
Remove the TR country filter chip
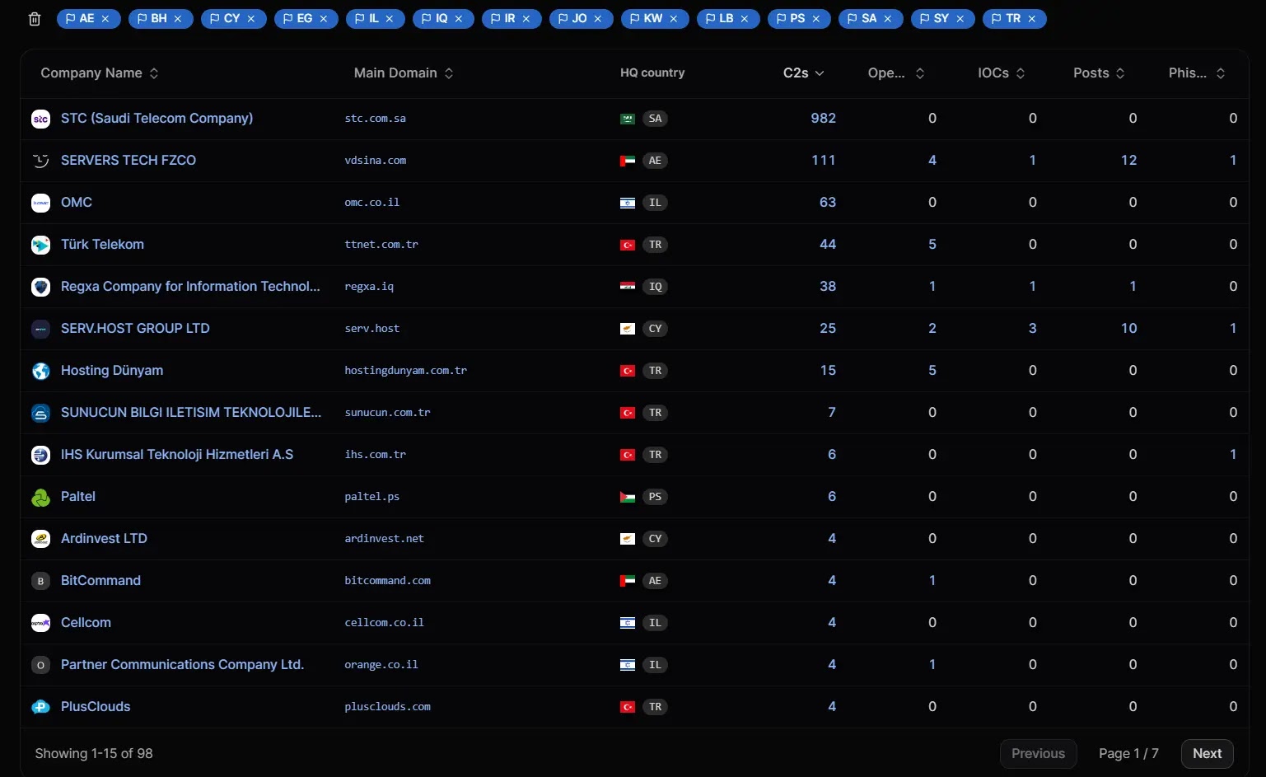[1032, 19]
